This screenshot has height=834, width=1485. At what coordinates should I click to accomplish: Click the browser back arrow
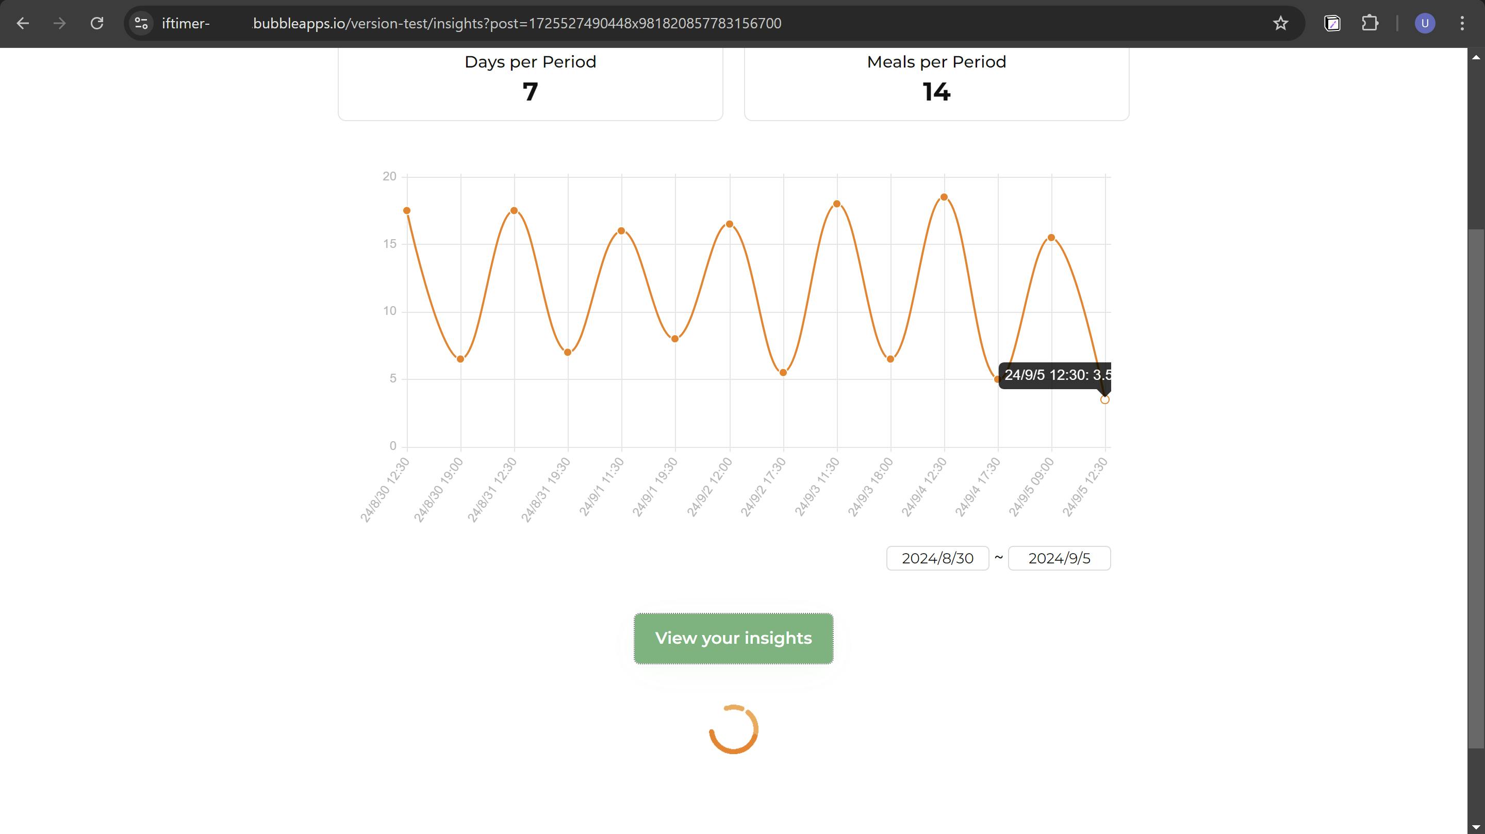[x=23, y=23]
